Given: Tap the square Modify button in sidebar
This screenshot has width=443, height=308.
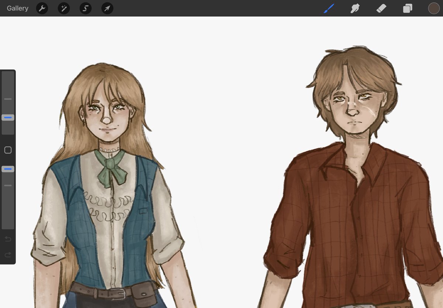Looking at the screenshot, I should click(8, 150).
